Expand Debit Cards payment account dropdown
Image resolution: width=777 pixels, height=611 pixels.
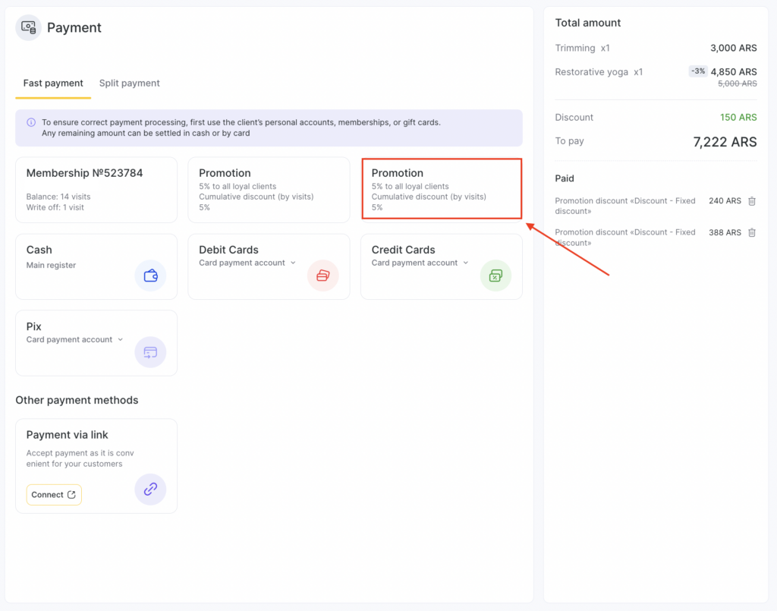click(293, 263)
